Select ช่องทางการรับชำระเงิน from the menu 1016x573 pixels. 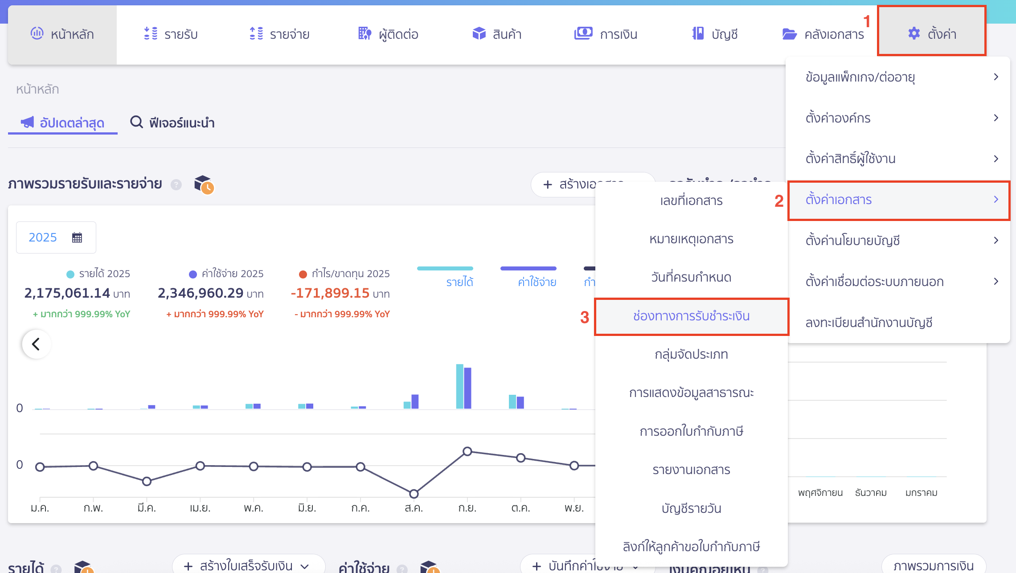[x=692, y=316]
